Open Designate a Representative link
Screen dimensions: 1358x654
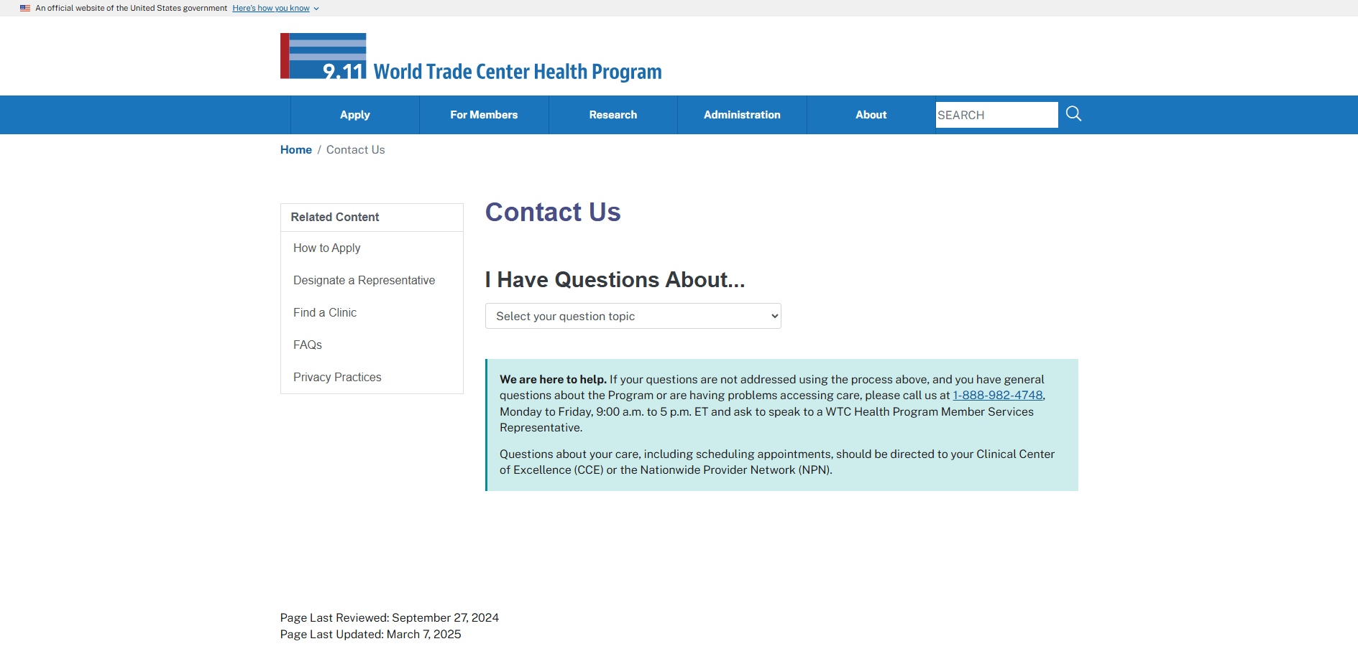364,280
